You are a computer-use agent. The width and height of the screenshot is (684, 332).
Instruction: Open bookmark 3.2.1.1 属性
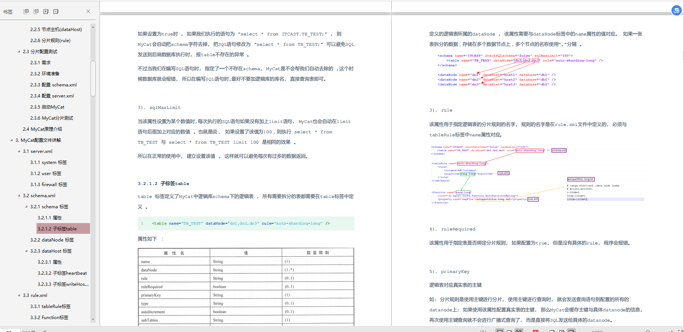click(50, 218)
